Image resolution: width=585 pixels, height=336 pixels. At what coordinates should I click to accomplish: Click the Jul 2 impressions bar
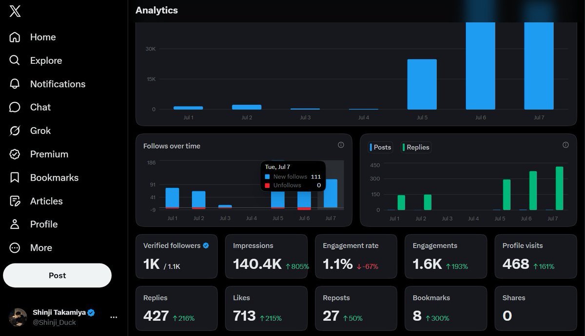tap(247, 107)
